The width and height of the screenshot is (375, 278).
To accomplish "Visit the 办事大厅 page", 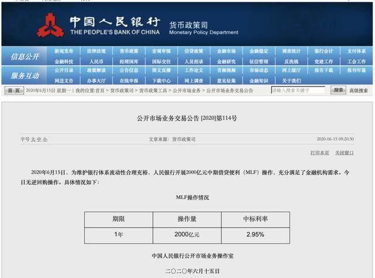I will (96, 81).
